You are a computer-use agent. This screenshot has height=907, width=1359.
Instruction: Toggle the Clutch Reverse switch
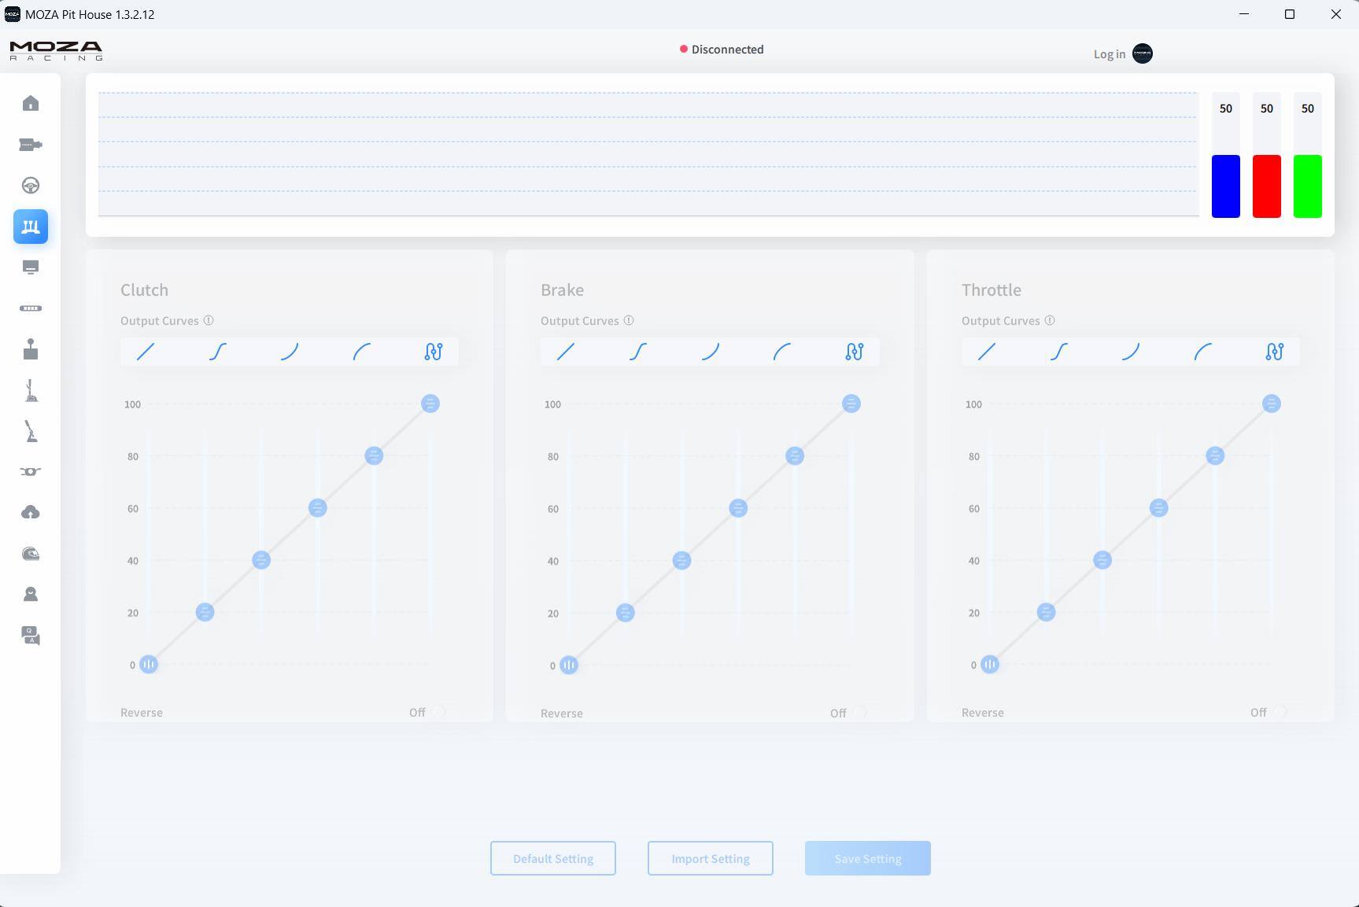click(438, 712)
